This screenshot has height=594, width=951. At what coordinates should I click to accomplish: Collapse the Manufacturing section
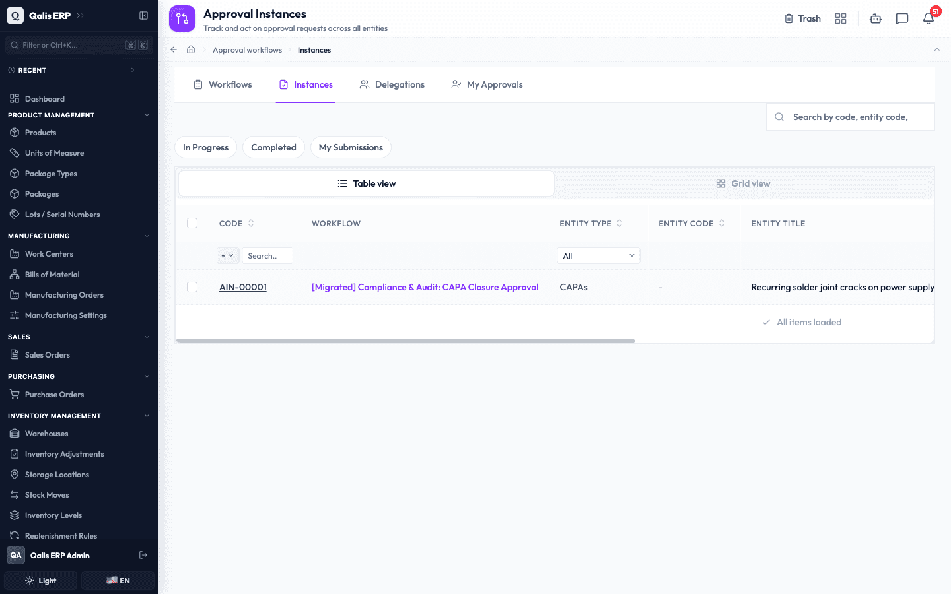147,236
